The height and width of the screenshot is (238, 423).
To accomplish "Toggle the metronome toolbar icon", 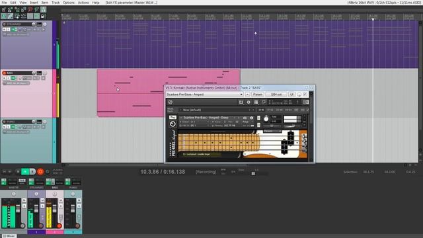I will click(x=43, y=9).
